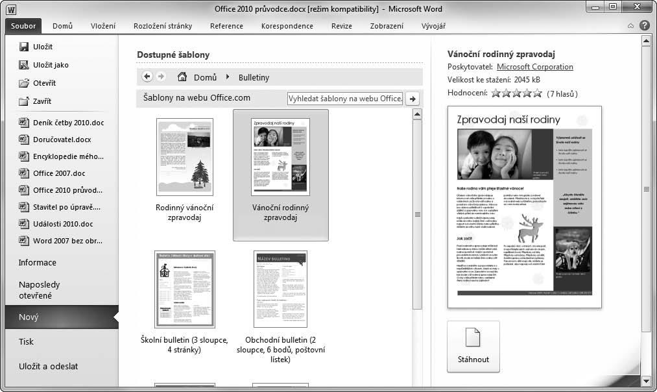This screenshot has height=392, width=657.
Task: Click the (7 hlasů) vote count
Action: click(x=562, y=94)
